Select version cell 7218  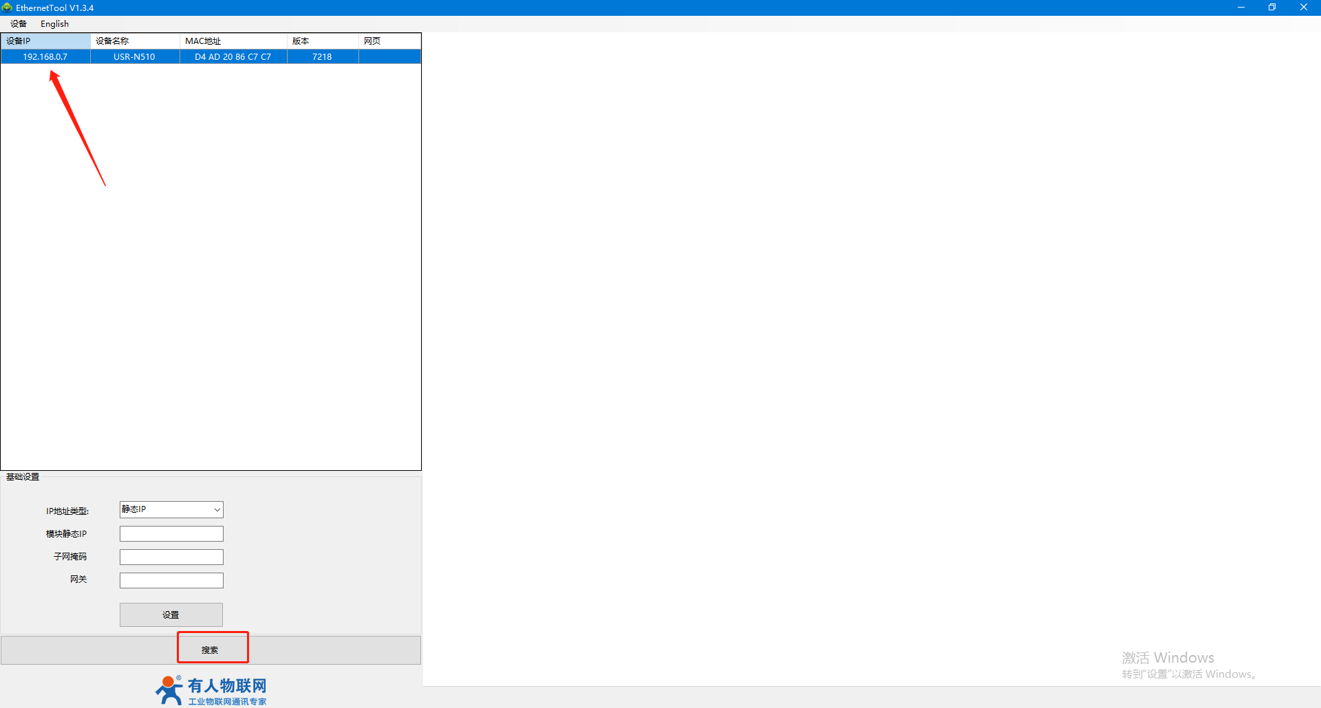pos(323,57)
